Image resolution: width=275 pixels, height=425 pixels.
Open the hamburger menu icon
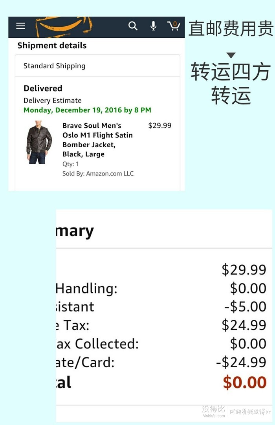(x=20, y=26)
